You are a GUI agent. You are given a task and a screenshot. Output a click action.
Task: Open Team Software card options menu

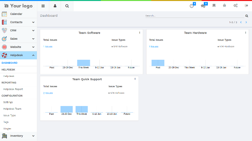[x=140, y=33]
